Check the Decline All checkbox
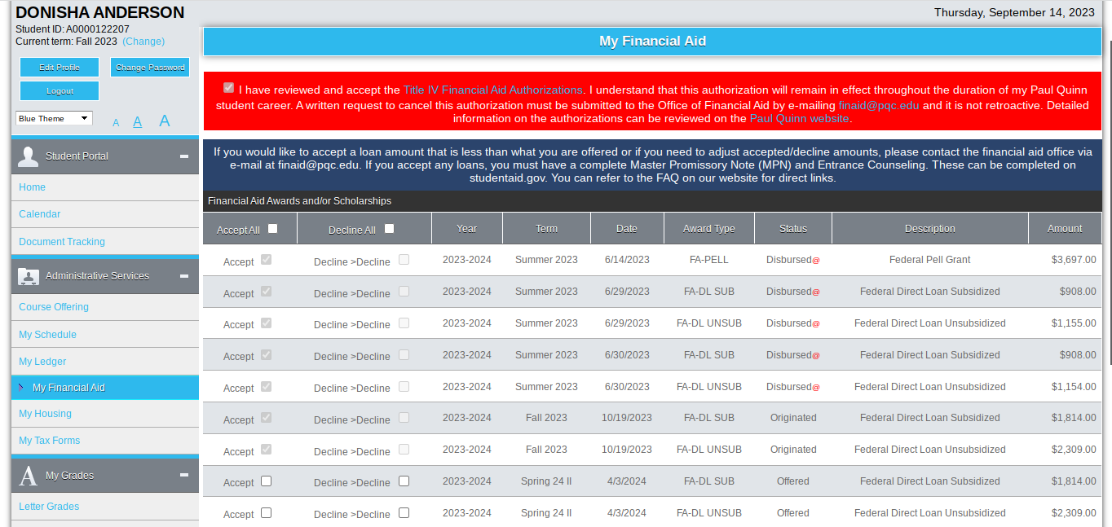1112x527 pixels. [x=389, y=229]
